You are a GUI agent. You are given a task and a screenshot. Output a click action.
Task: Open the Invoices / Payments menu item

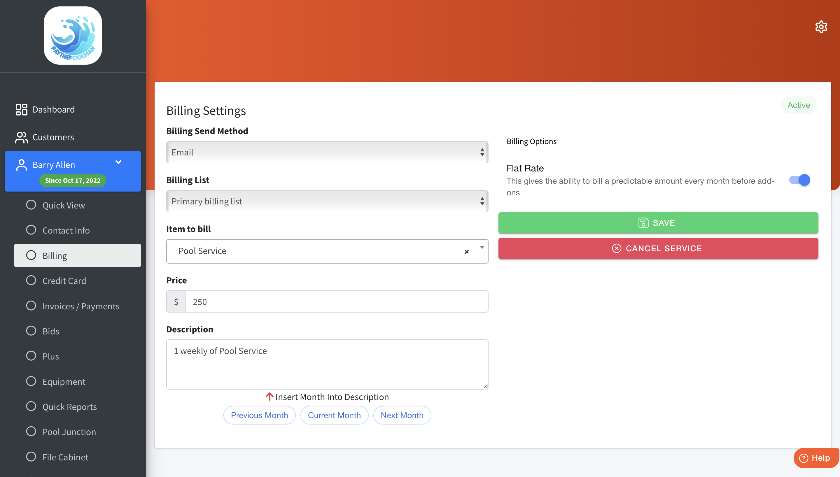point(80,306)
